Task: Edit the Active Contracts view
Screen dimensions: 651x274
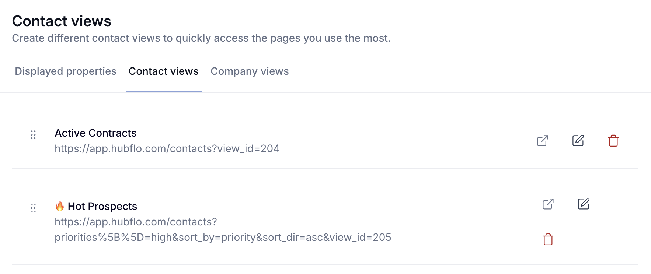Action: pyautogui.click(x=578, y=141)
